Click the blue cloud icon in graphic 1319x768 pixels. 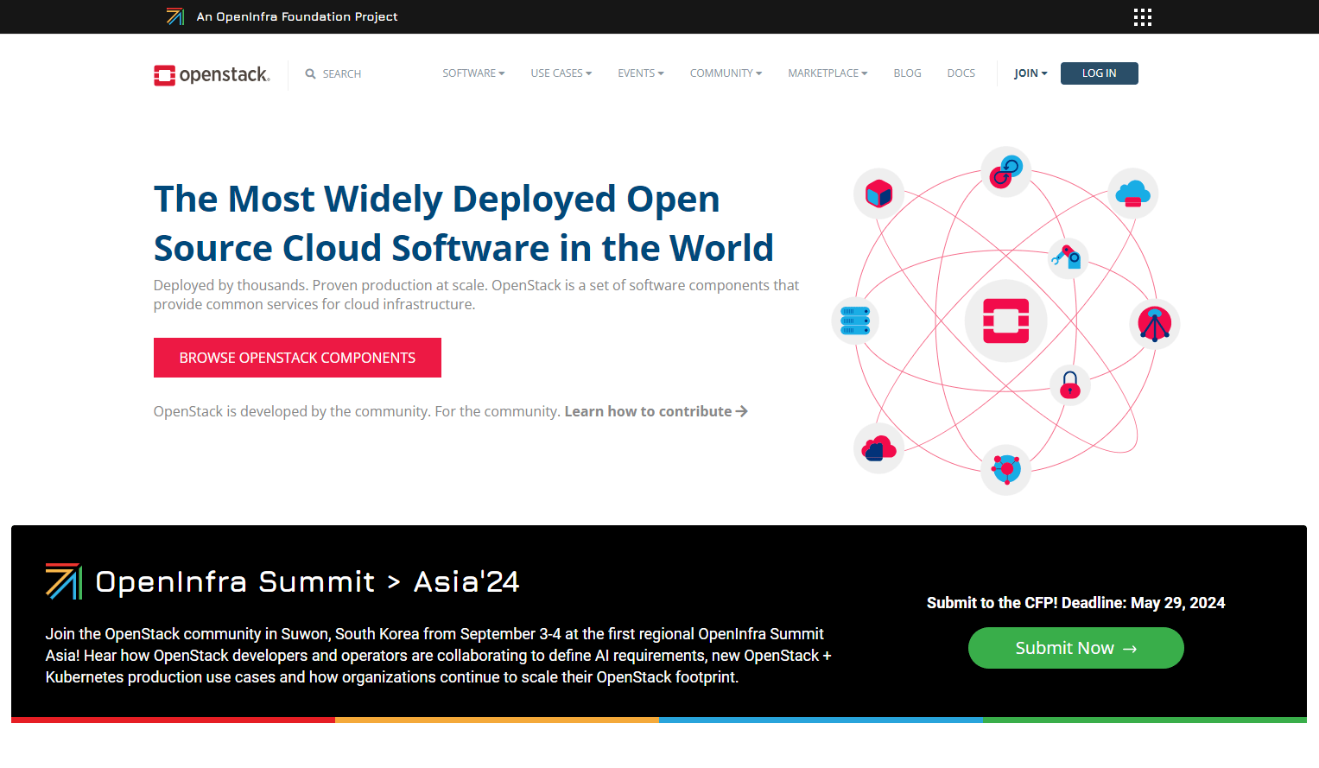click(1132, 194)
